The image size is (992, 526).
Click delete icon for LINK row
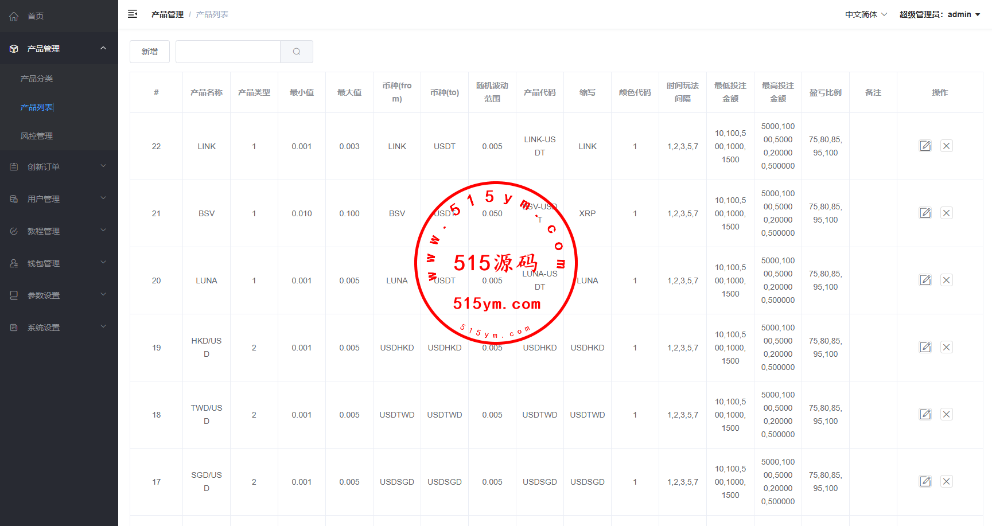(x=946, y=146)
